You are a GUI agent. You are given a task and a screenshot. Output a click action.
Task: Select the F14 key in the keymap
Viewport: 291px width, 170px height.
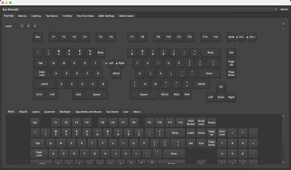215,37
